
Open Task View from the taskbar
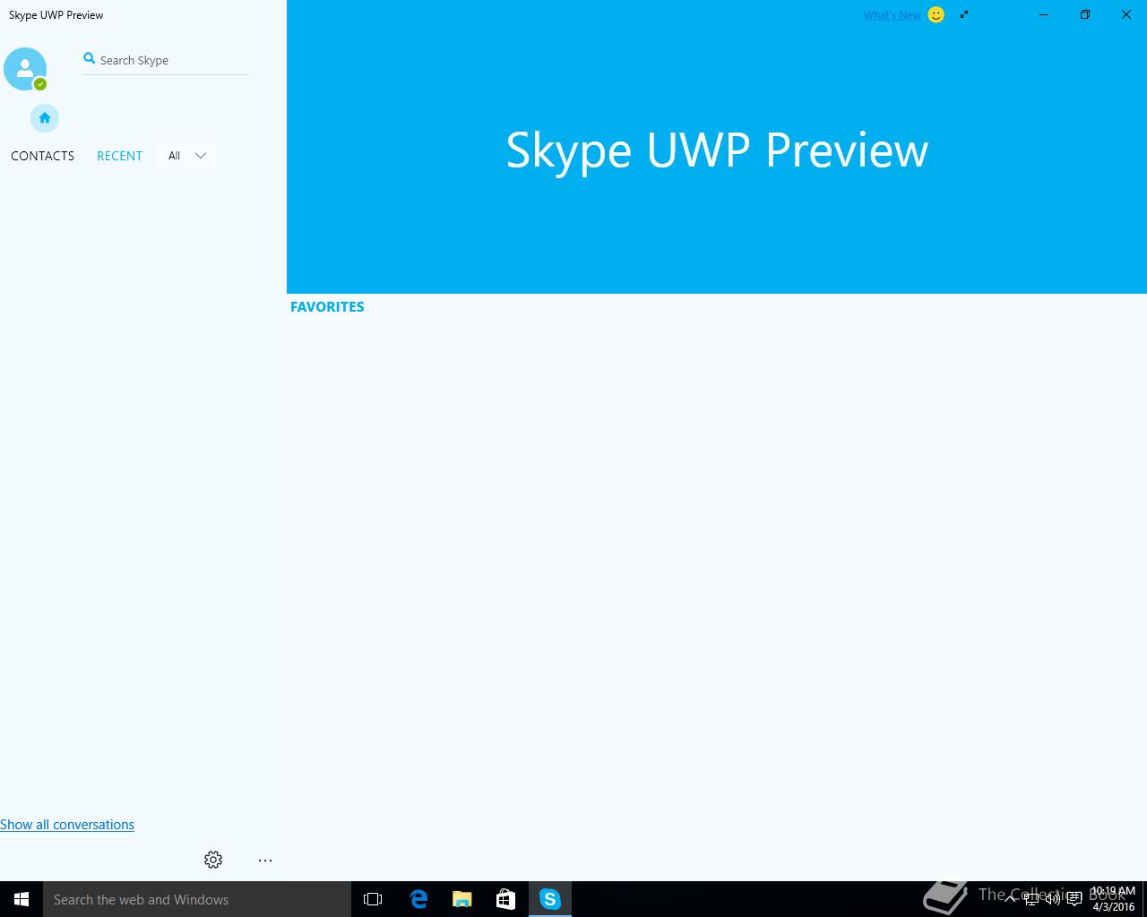tap(373, 899)
